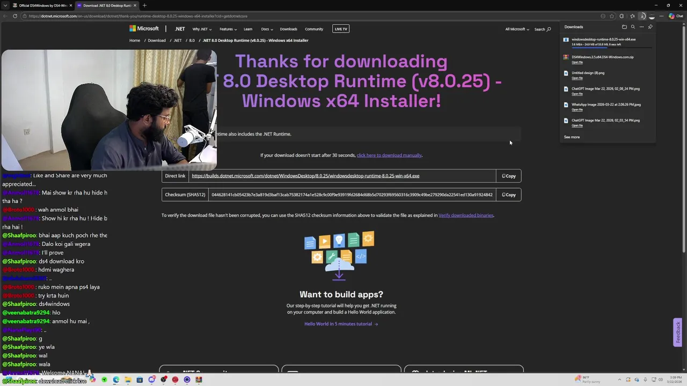Reload the page with refresh button
This screenshot has width=687, height=386.
14,16
